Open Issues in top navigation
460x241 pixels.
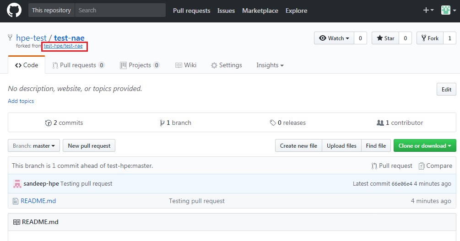pyautogui.click(x=226, y=11)
